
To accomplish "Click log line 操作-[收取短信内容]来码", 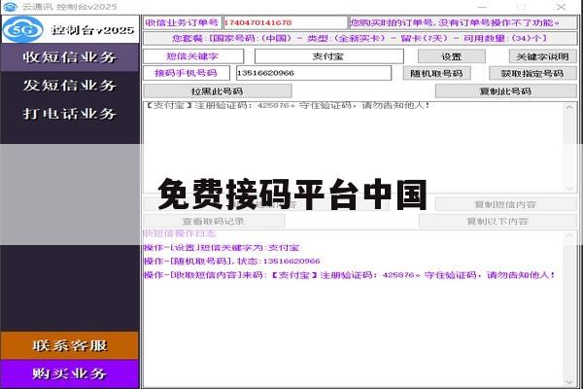I will [349, 275].
